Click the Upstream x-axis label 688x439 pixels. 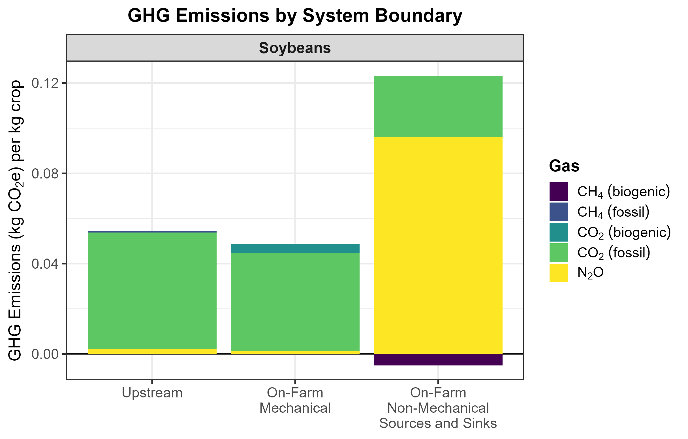[152, 393]
